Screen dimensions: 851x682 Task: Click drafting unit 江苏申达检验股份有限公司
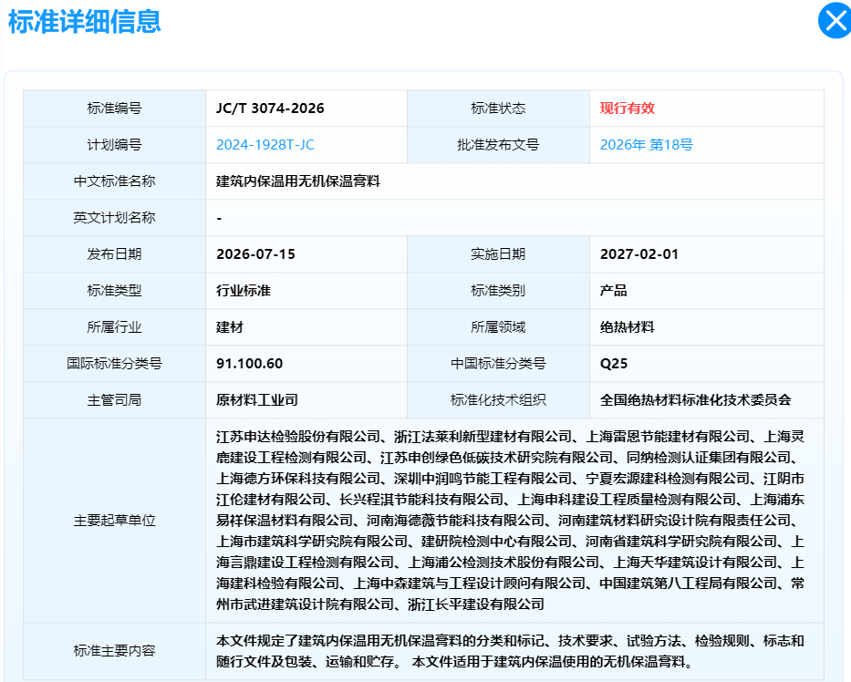click(x=298, y=437)
